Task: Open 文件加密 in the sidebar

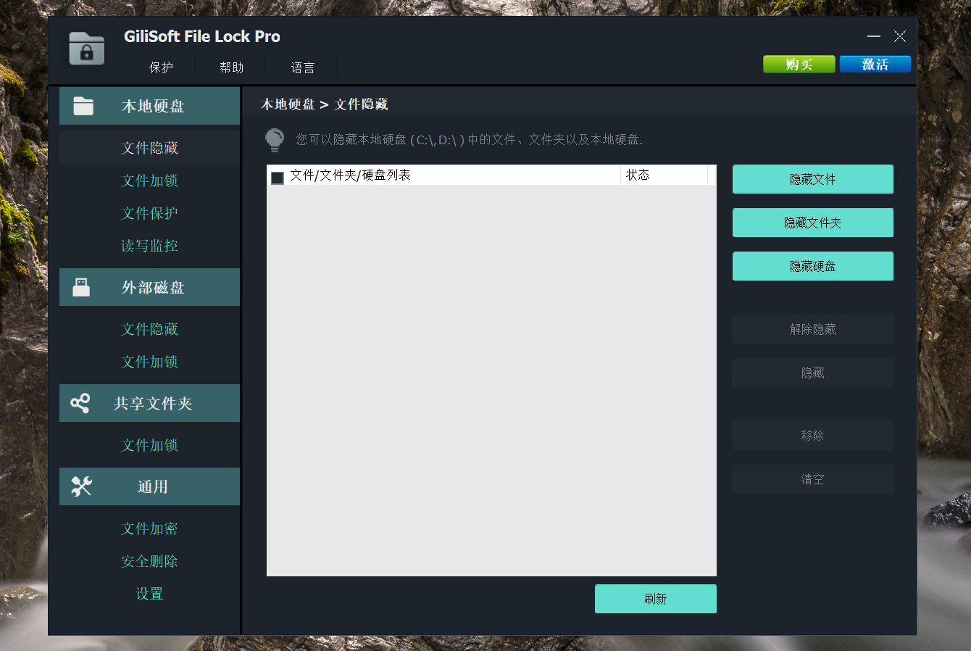Action: click(x=149, y=528)
